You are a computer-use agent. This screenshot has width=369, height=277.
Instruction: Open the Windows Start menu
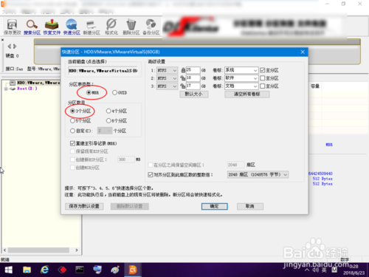point(9,270)
